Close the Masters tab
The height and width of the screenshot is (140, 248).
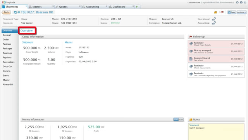point(53,6)
